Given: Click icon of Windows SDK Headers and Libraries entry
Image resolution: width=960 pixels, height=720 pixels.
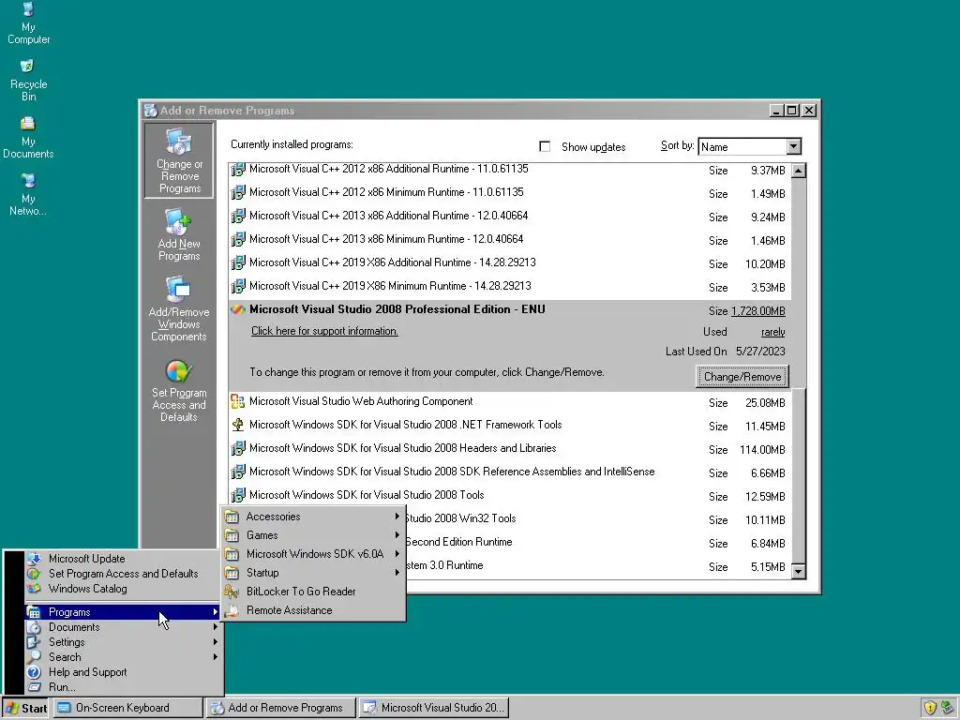Looking at the screenshot, I should click(238, 449).
